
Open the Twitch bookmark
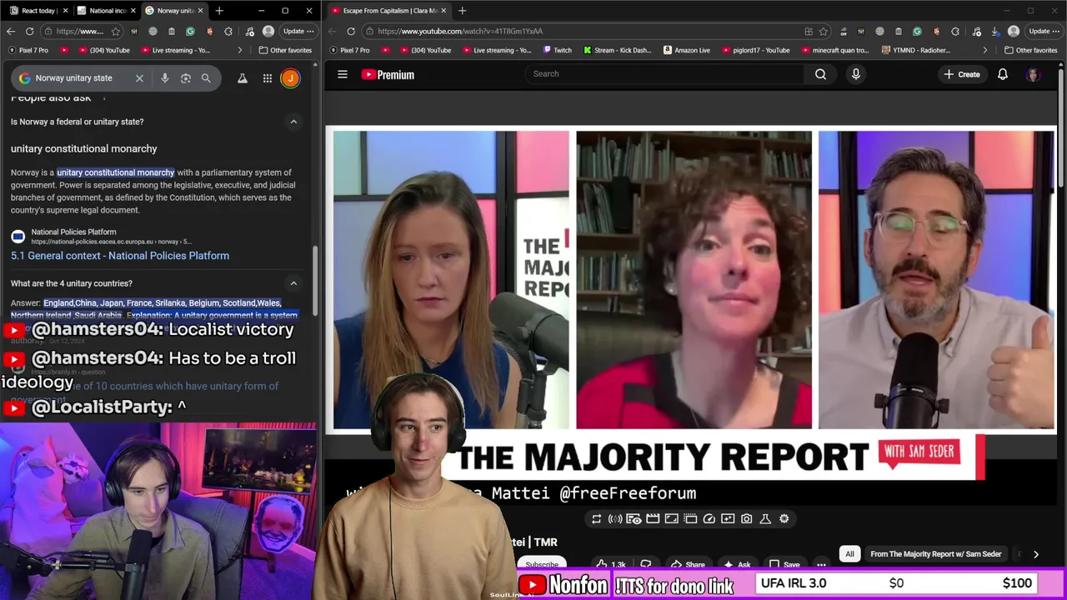[x=558, y=50]
